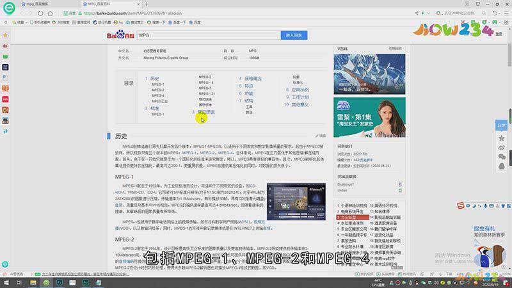Image resolution: width=512 pixels, height=288 pixels.
Task: Switch to 360 browser on the taskbar
Action: click(46, 283)
